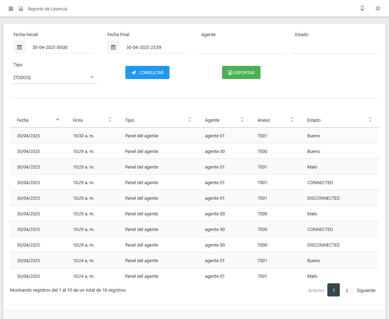Viewport: 389px width, 319px height.
Task: Click the Fecha column header text
Action: 23,120
